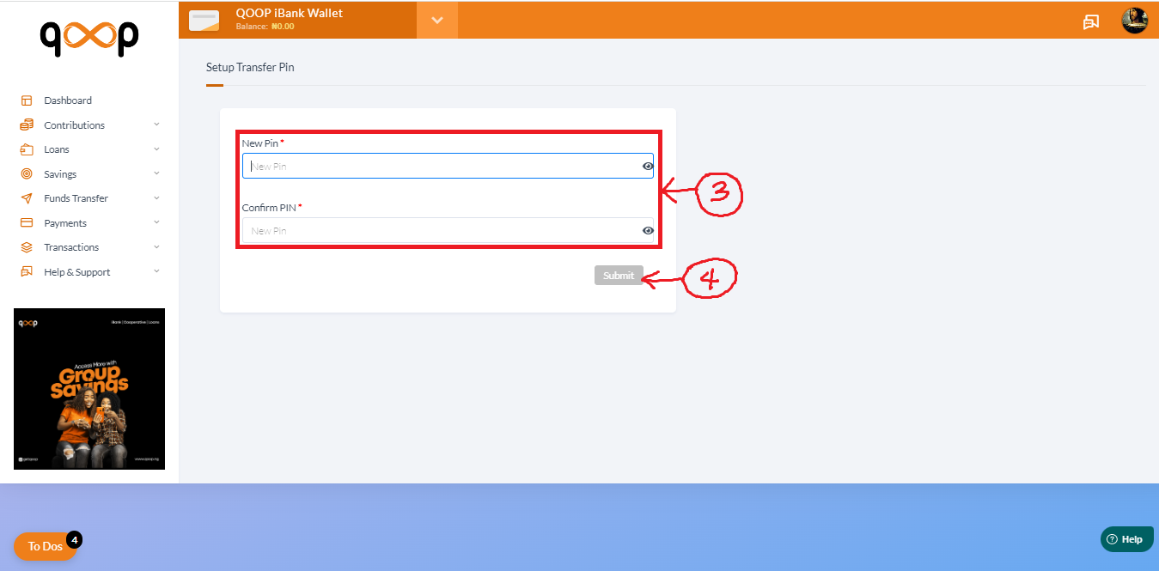Image resolution: width=1159 pixels, height=571 pixels.
Task: Click the Transactions layers icon
Action: coord(27,247)
